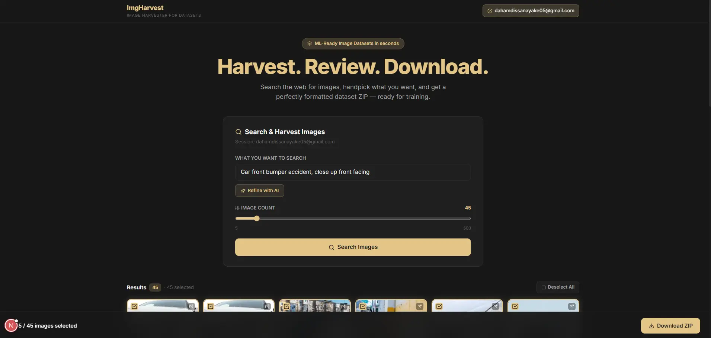This screenshot has height=338, width=711.
Task: Click the ImgHarvest logo title
Action: (x=145, y=8)
